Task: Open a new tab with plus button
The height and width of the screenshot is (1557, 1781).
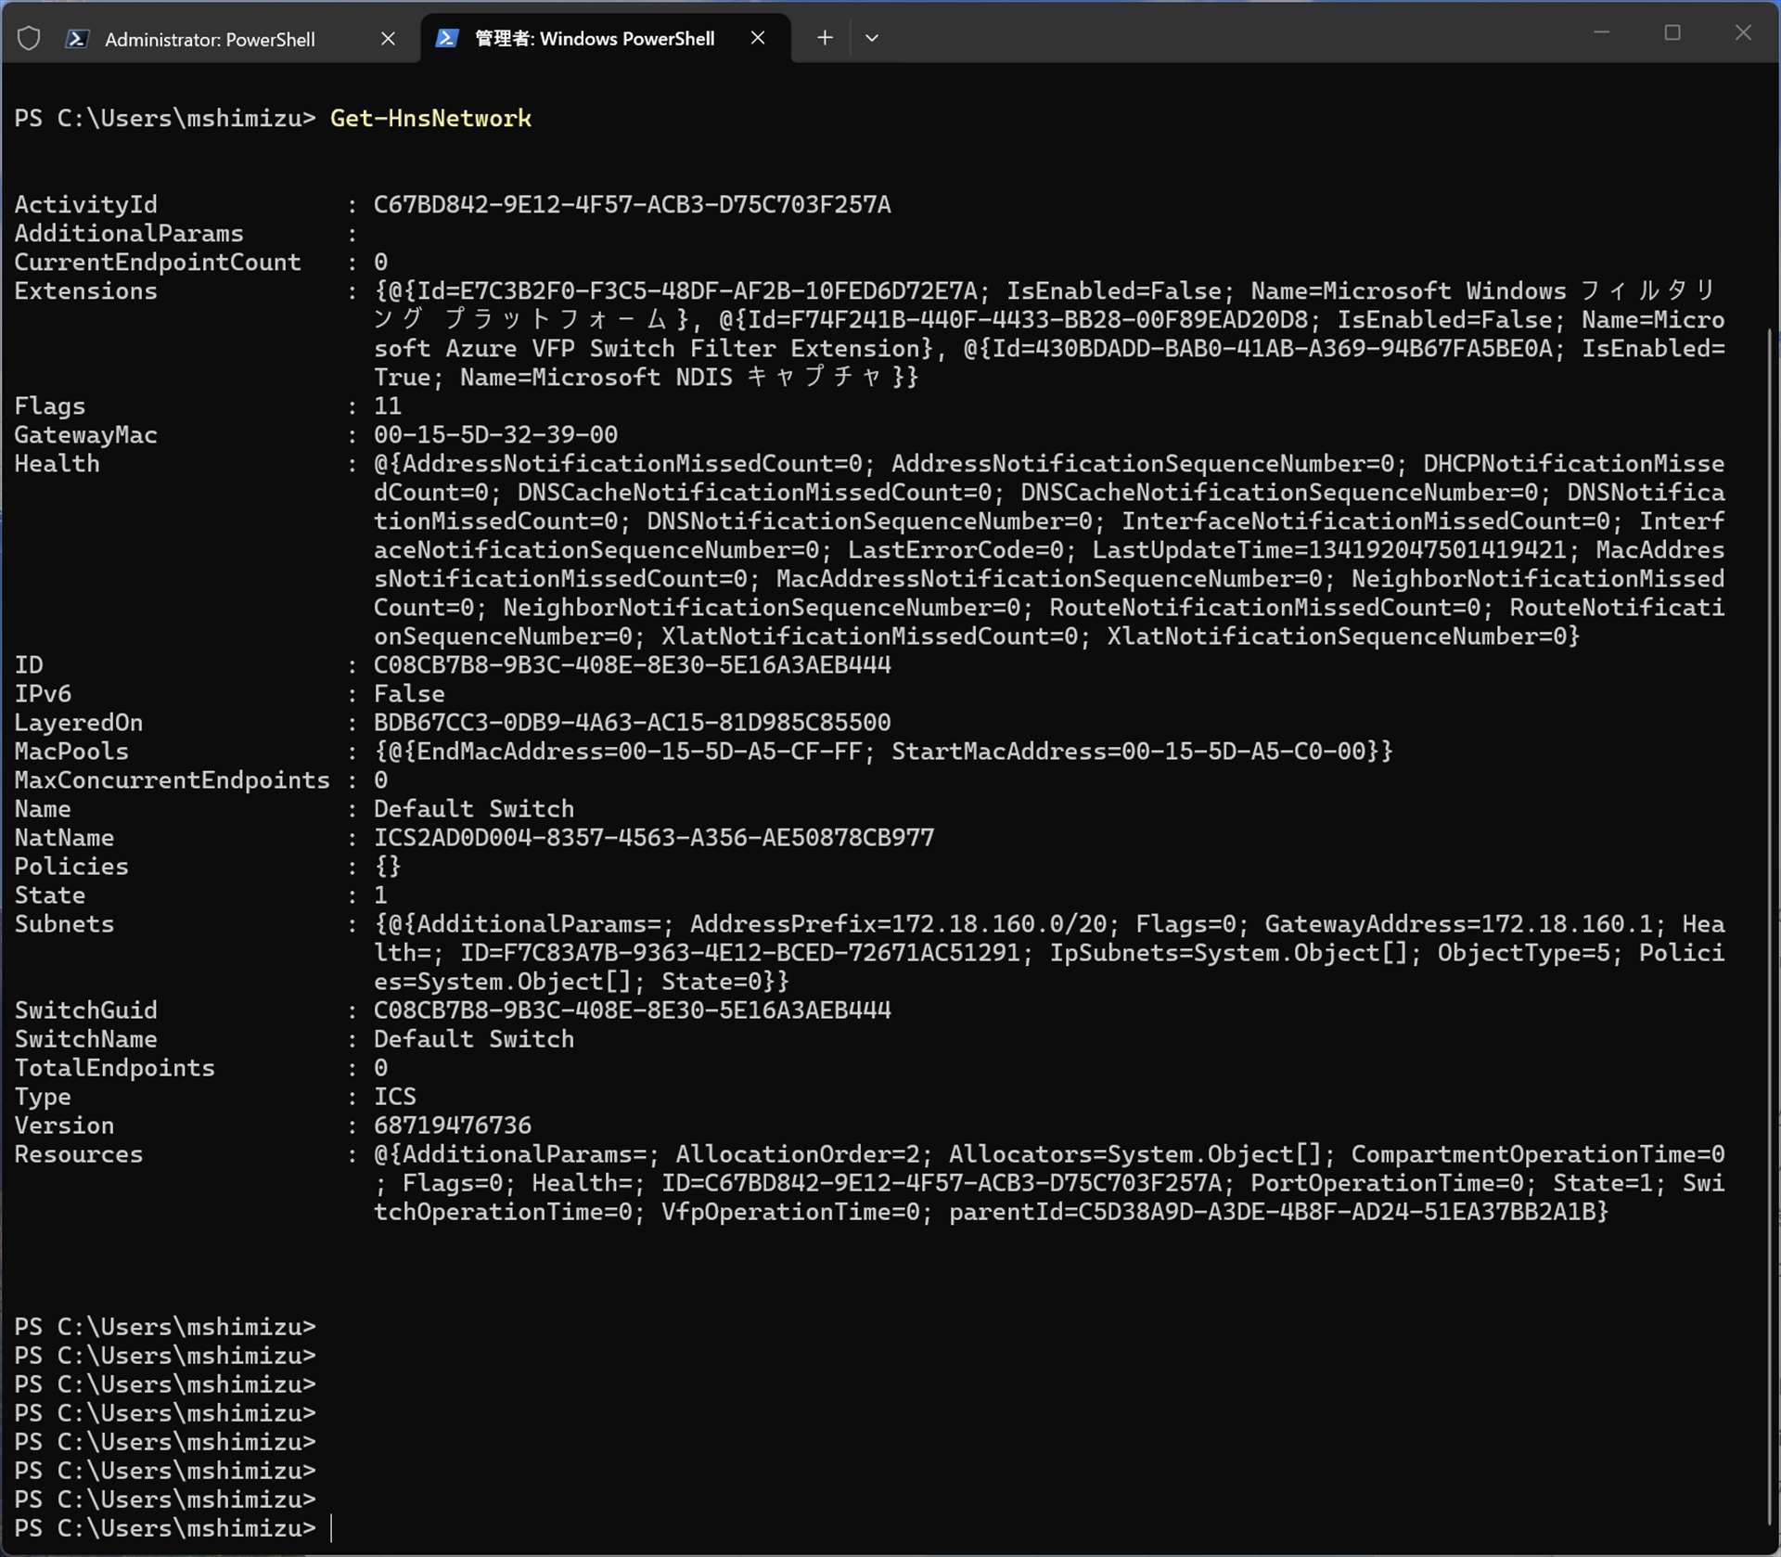Action: [x=825, y=38]
